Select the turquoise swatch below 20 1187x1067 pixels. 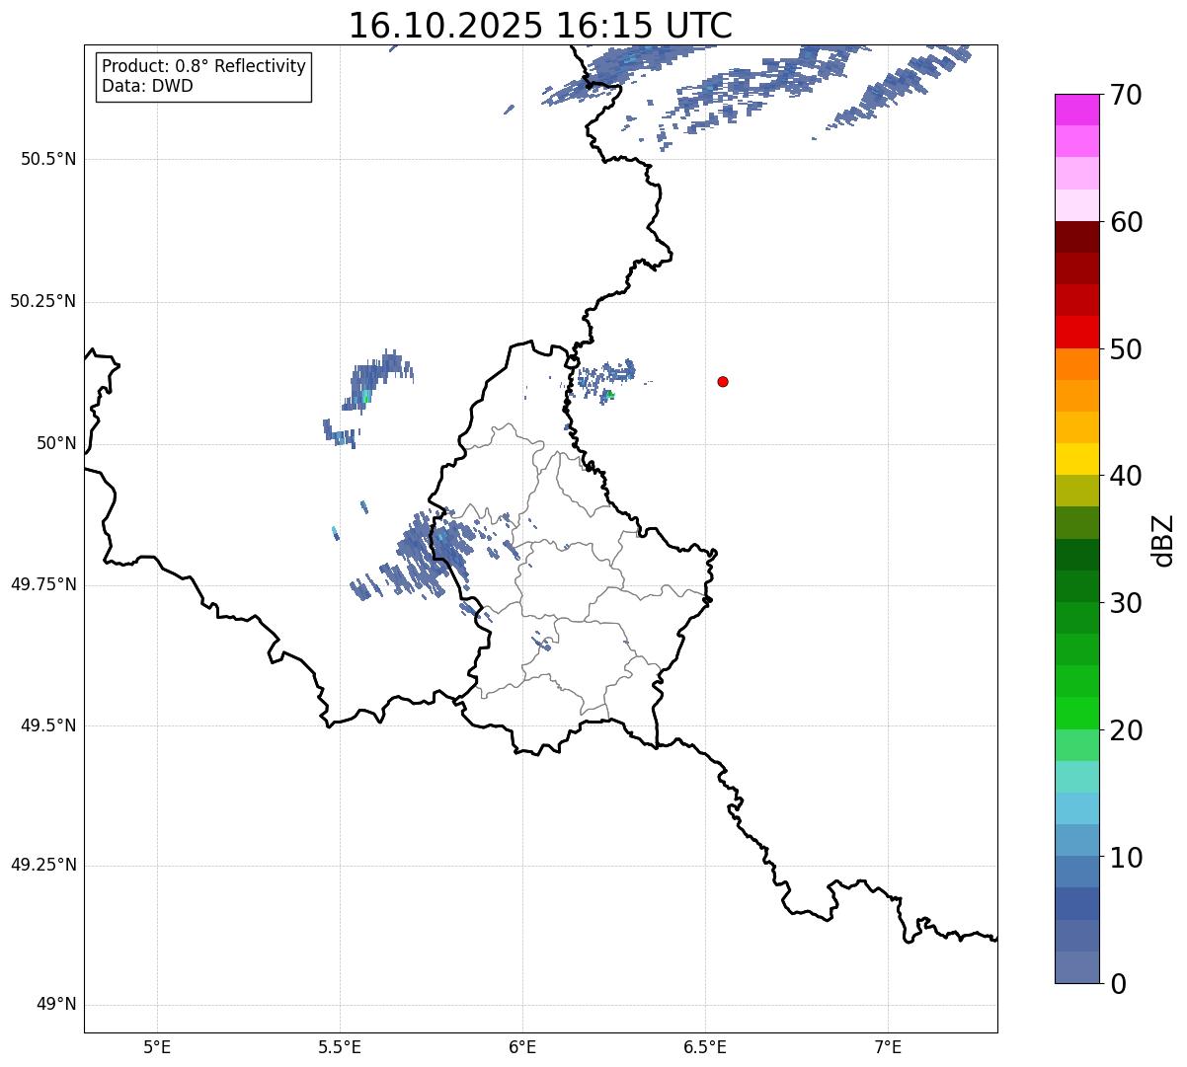click(1076, 777)
